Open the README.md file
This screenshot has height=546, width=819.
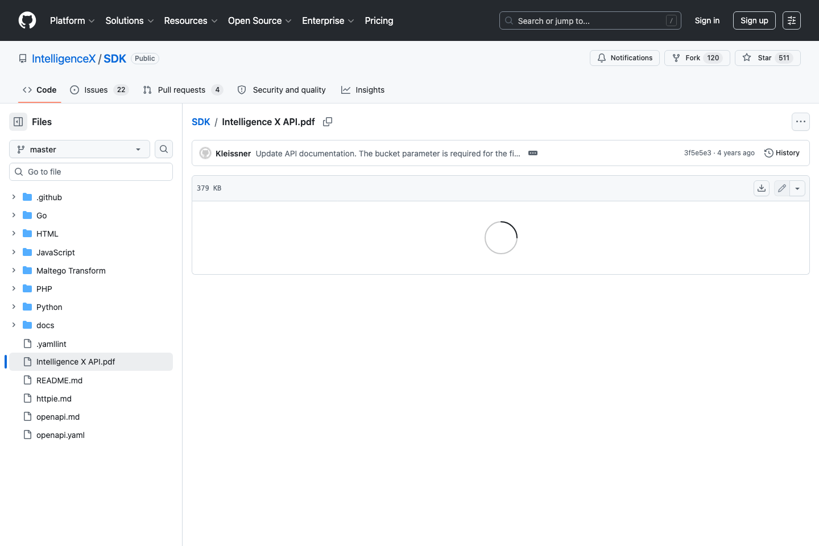[x=59, y=380]
